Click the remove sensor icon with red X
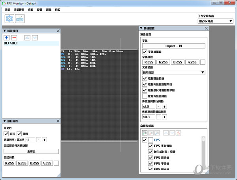This screenshot has width=237, height=180. 151,133
